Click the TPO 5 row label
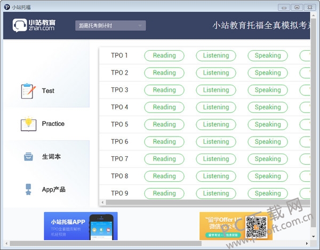This screenshot has width=320, height=250. click(119, 124)
